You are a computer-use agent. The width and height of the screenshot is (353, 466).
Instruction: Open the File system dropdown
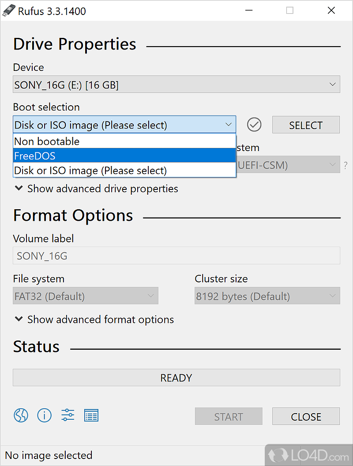(86, 296)
